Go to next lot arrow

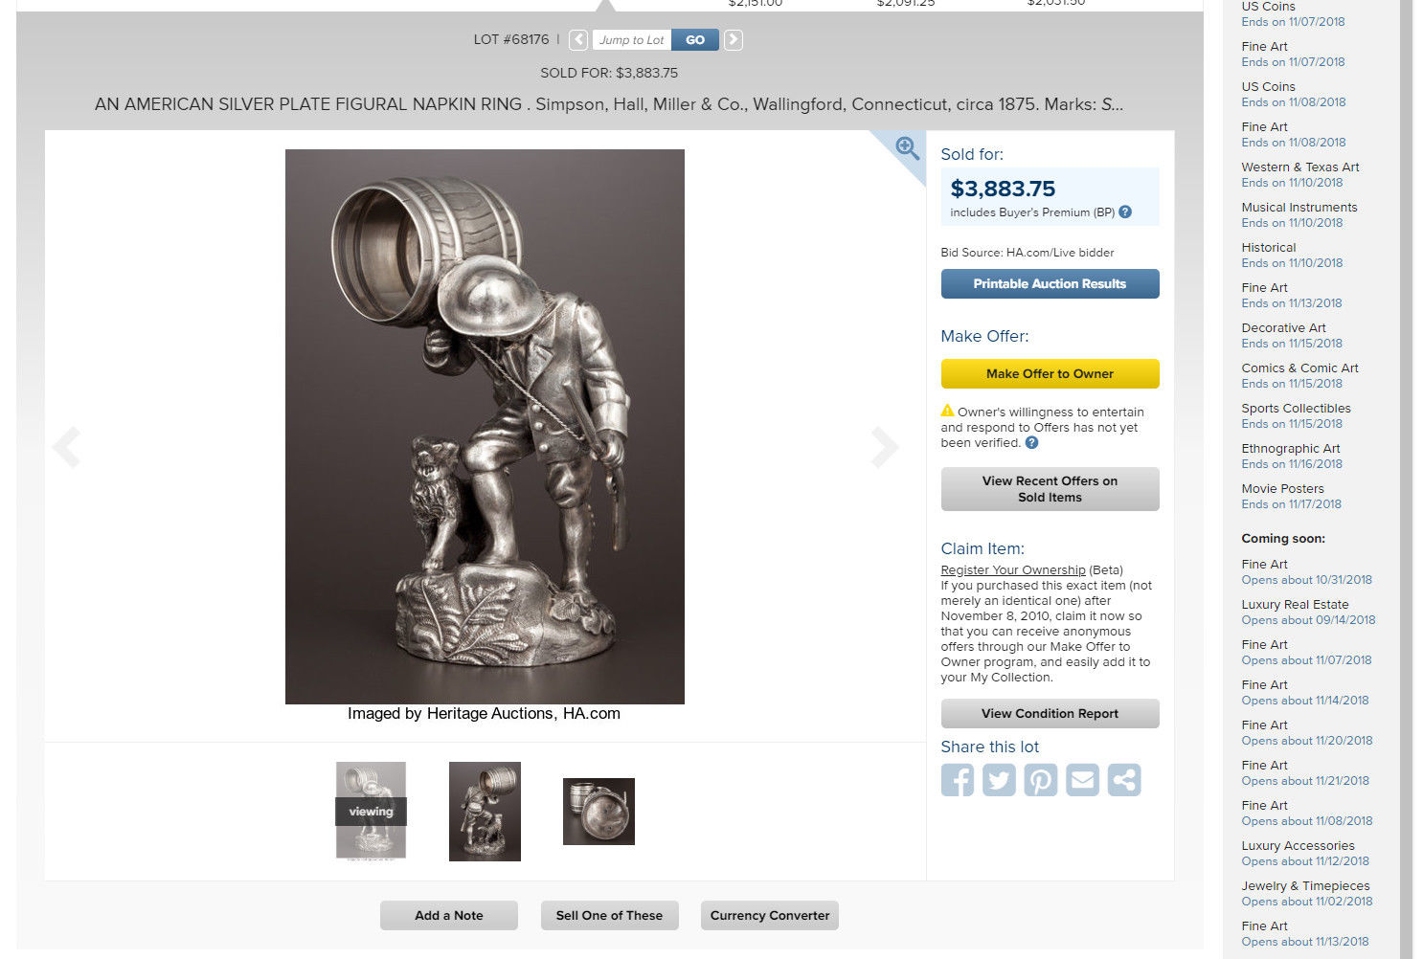tap(733, 40)
